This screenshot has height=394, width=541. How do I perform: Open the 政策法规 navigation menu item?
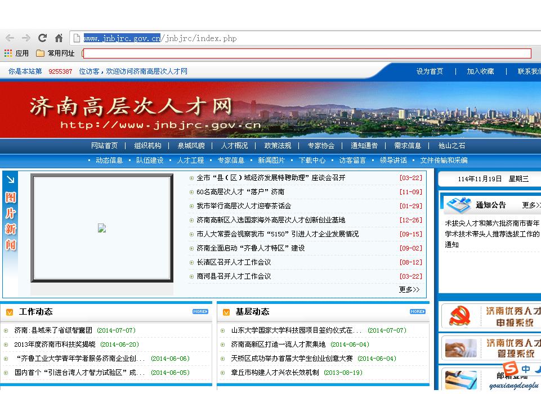point(278,146)
